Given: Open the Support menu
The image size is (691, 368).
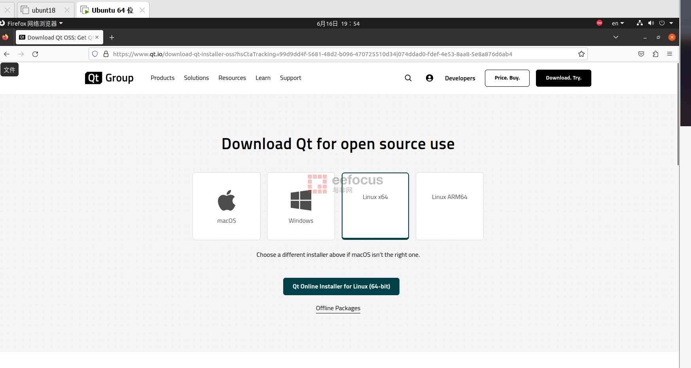Looking at the screenshot, I should click(x=291, y=78).
